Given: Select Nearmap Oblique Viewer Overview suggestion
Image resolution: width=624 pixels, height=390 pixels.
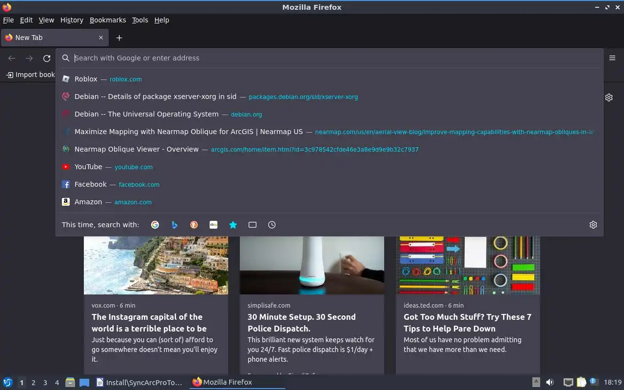Looking at the screenshot, I should 330,149.
